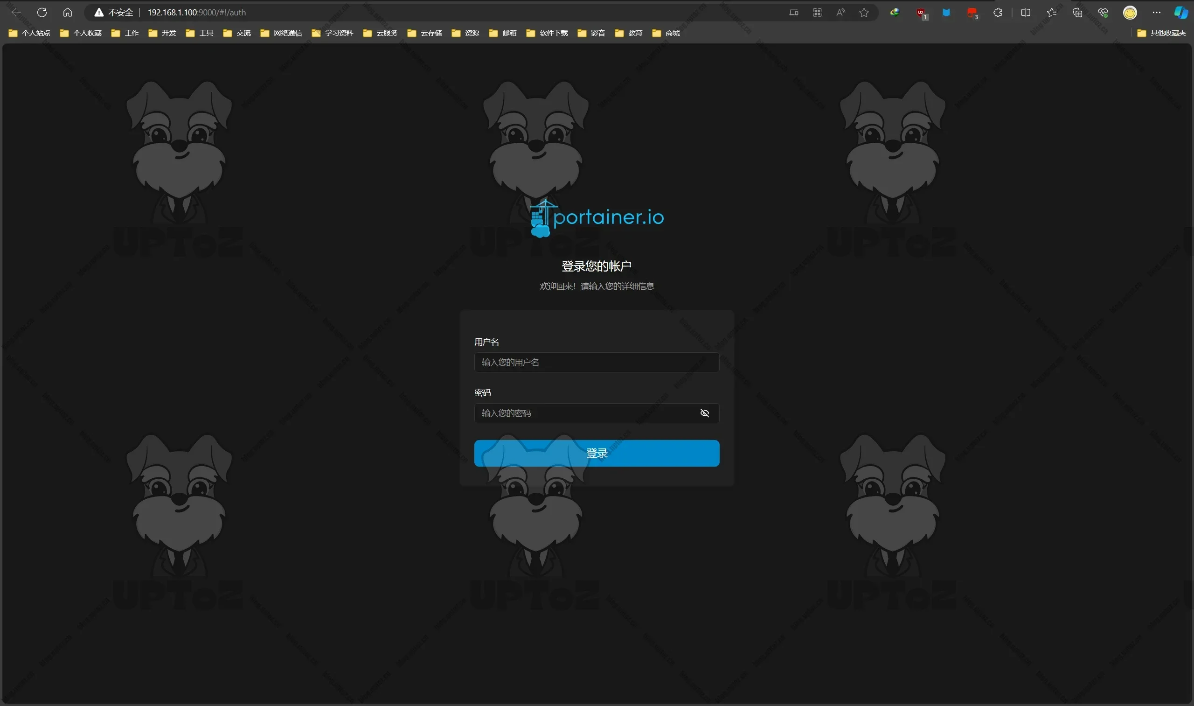Screen dimensions: 1194x706
Task: Click the insecure site warning icon
Action: tap(98, 13)
